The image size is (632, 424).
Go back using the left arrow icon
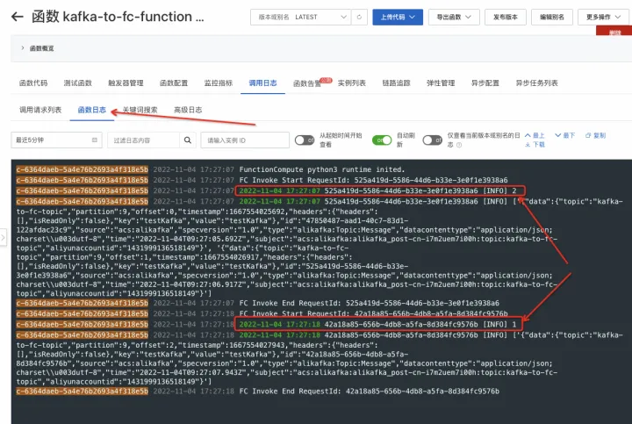tap(18, 17)
